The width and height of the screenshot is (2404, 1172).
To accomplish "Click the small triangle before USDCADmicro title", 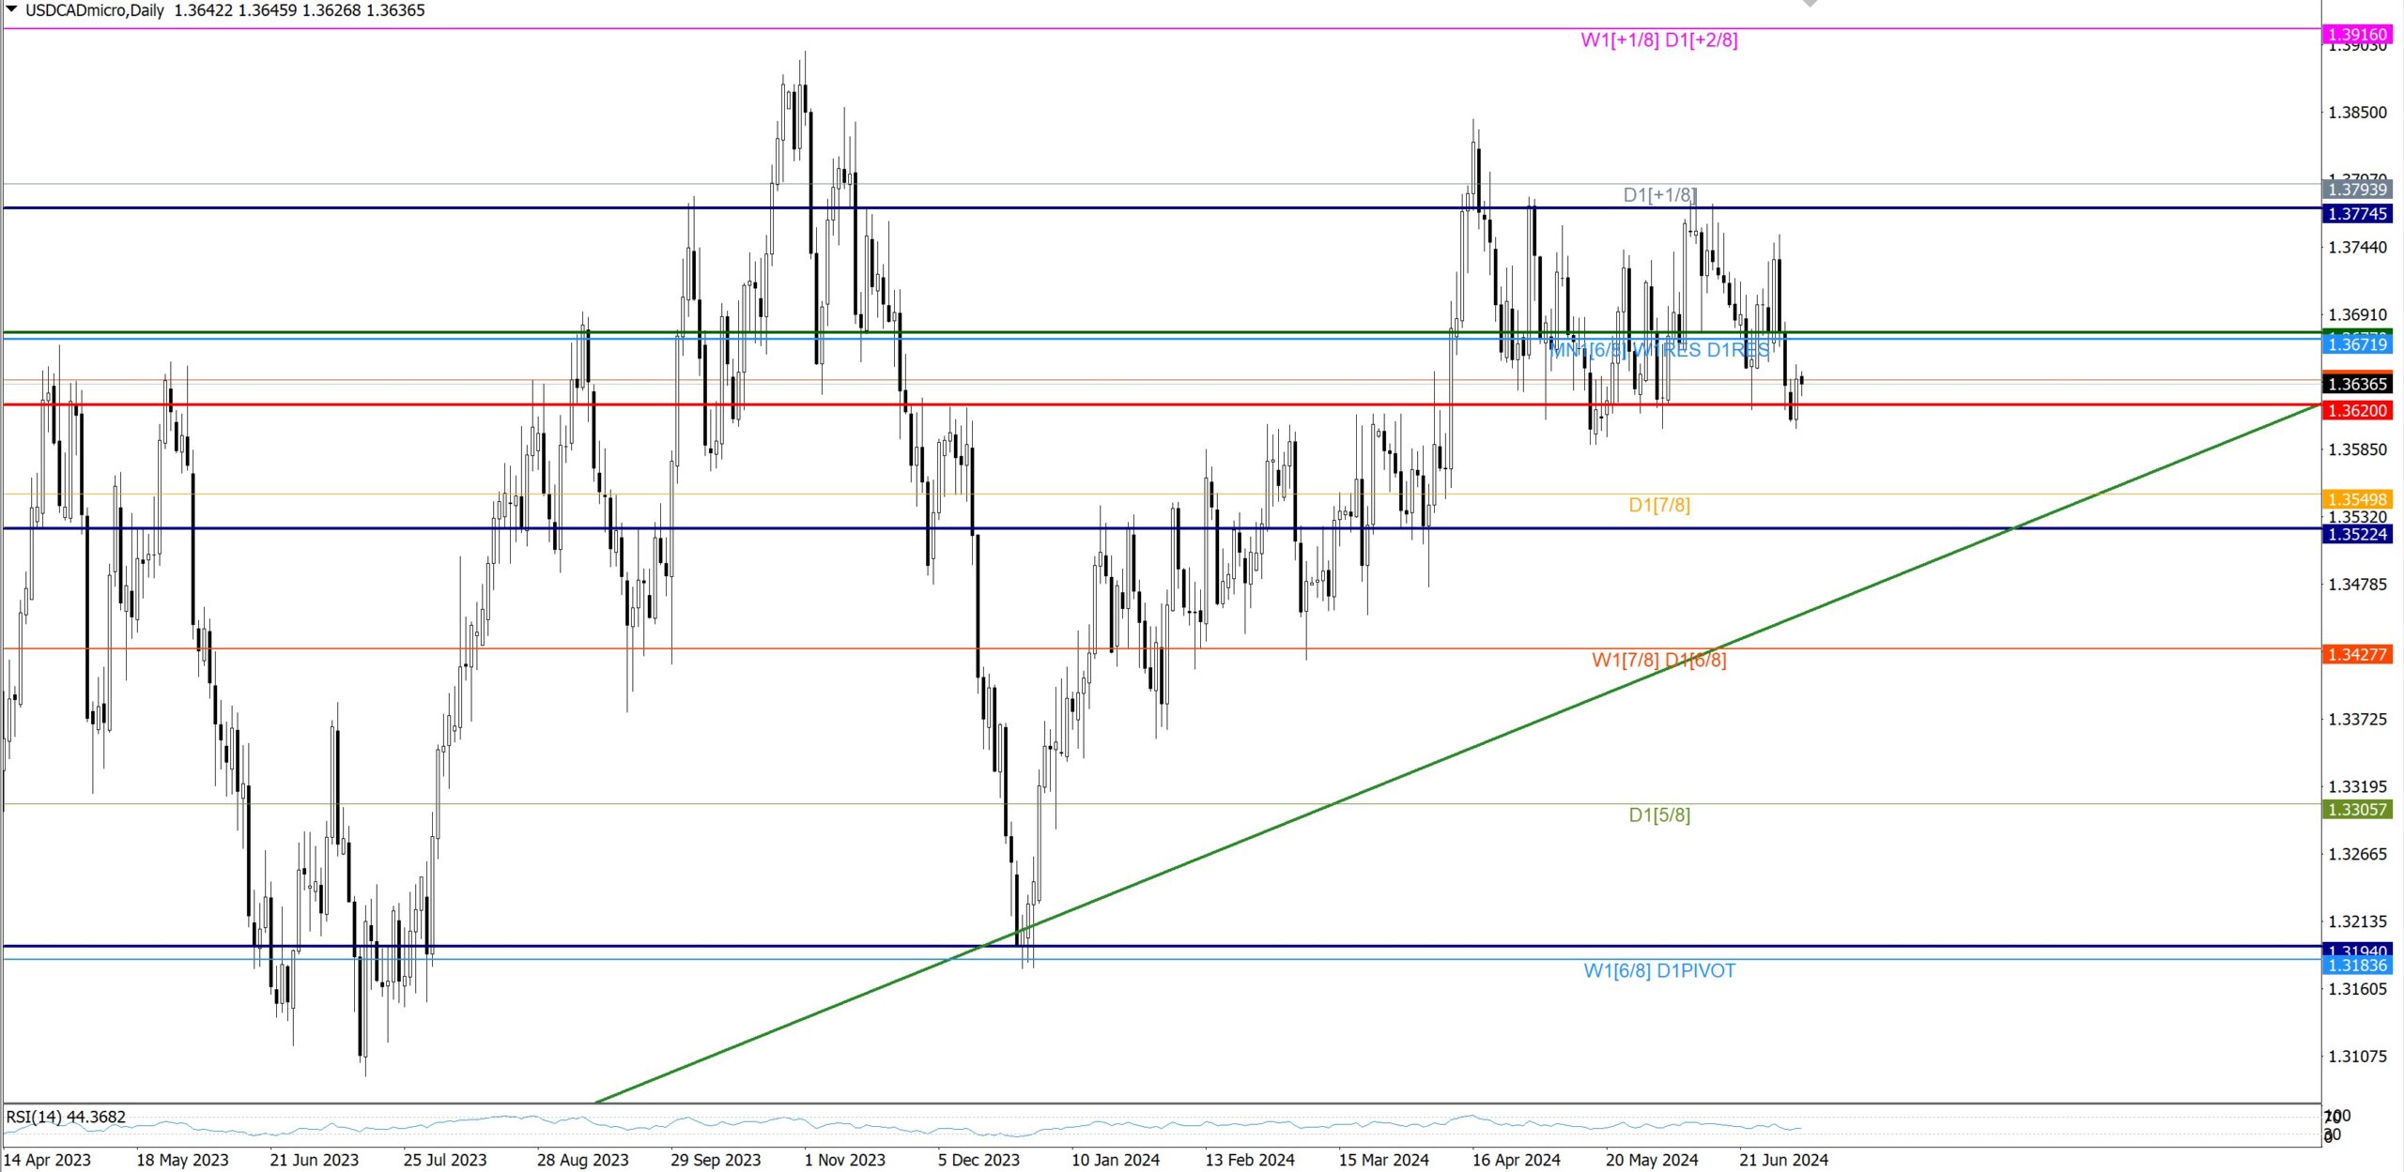I will [x=11, y=9].
